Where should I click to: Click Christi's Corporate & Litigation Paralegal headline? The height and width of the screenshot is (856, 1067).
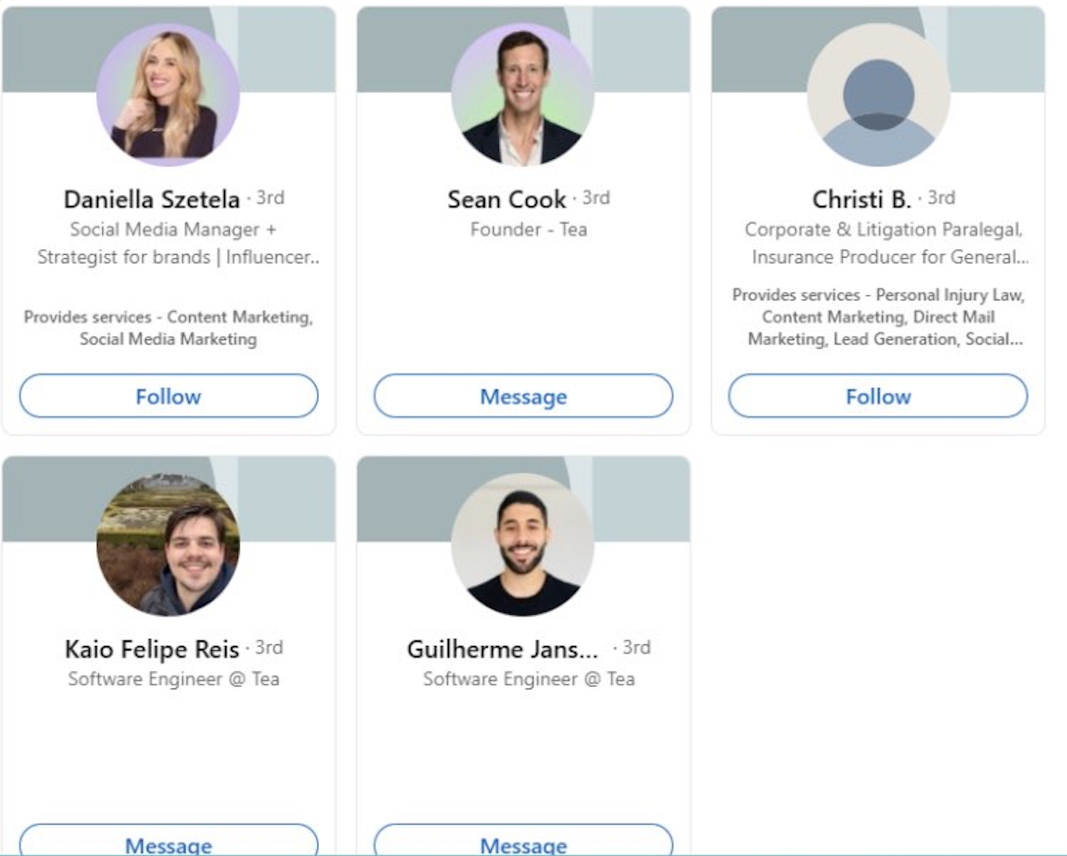[887, 243]
